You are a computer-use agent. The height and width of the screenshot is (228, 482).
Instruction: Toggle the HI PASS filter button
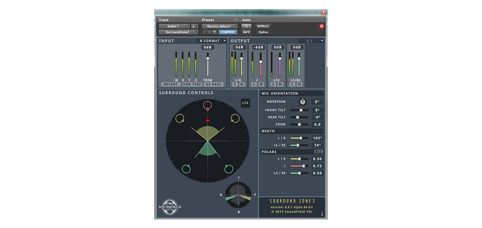213,84
